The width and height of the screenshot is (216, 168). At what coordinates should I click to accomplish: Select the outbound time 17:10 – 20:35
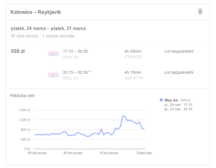75,51
